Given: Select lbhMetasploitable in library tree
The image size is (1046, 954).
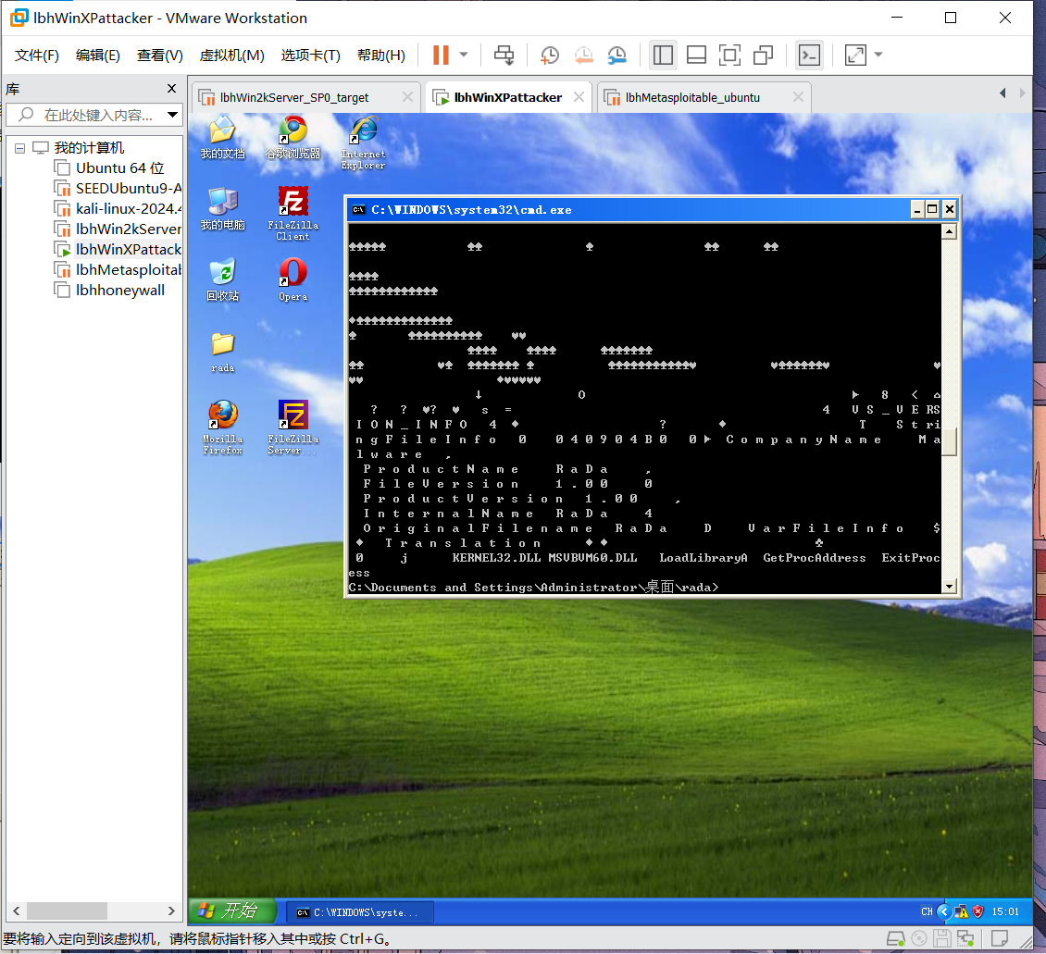Looking at the screenshot, I should pos(118,270).
